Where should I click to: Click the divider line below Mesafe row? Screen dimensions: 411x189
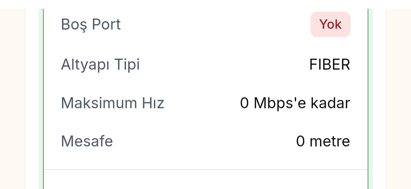[205, 169]
